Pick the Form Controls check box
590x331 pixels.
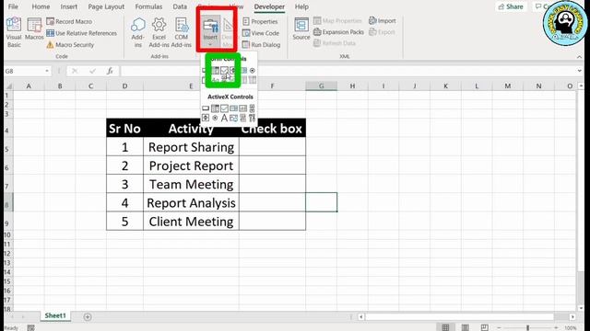[224, 70]
